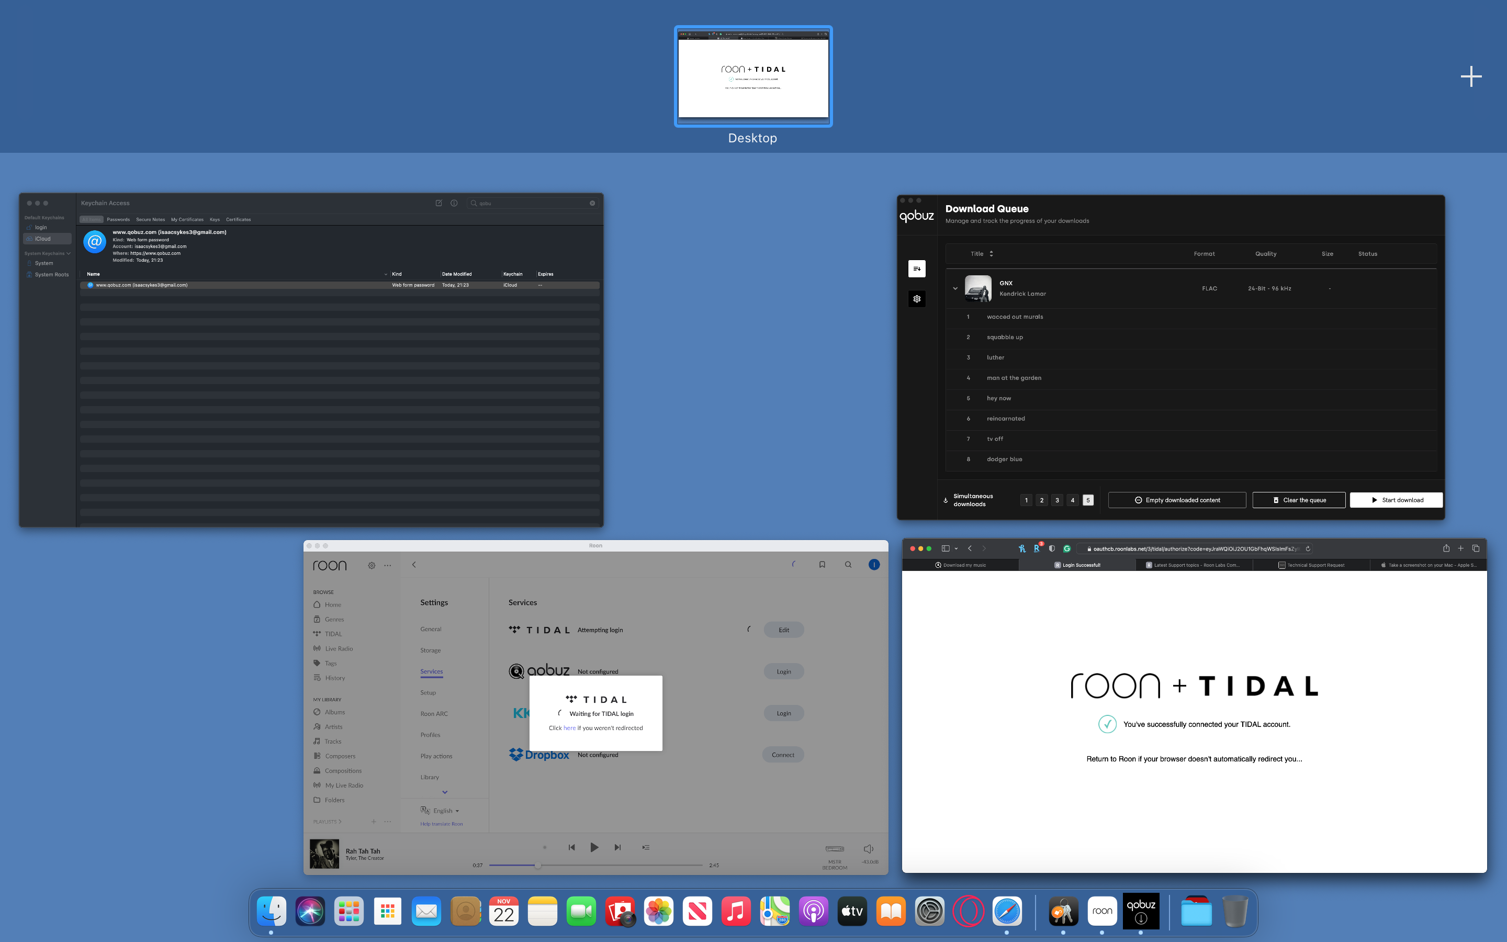The width and height of the screenshot is (1507, 942).
Task: Select the Desktop space thumbnail
Action: 753,76
